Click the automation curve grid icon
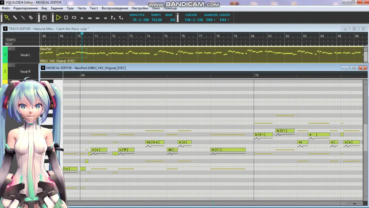 45,17
